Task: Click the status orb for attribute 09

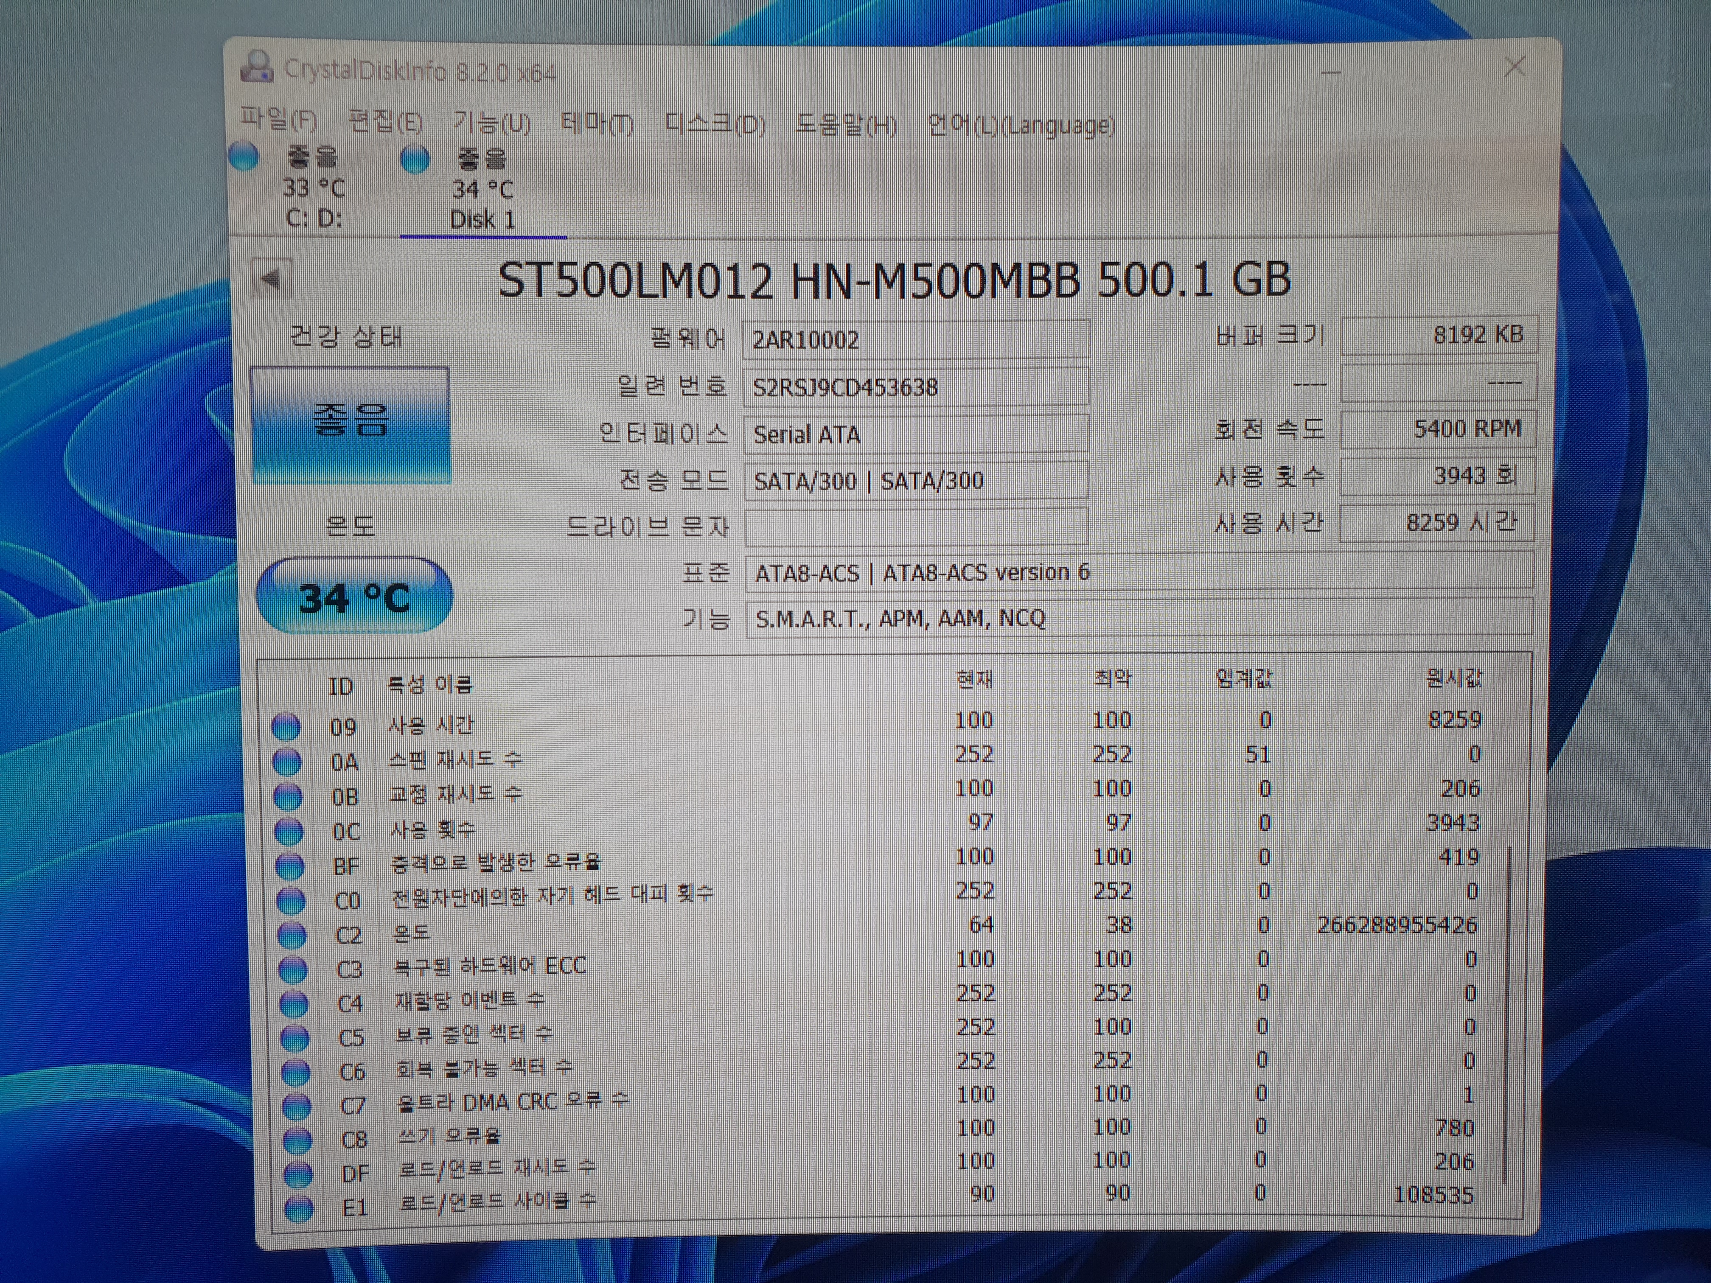Action: click(x=286, y=726)
